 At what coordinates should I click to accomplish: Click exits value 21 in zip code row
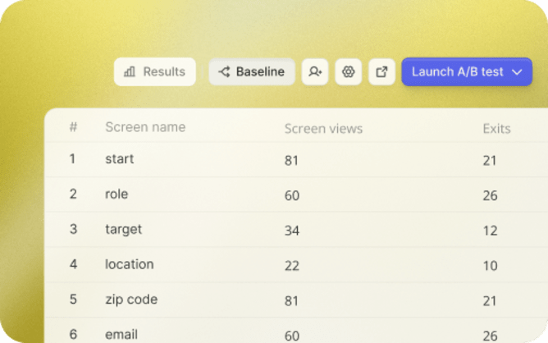(x=489, y=300)
